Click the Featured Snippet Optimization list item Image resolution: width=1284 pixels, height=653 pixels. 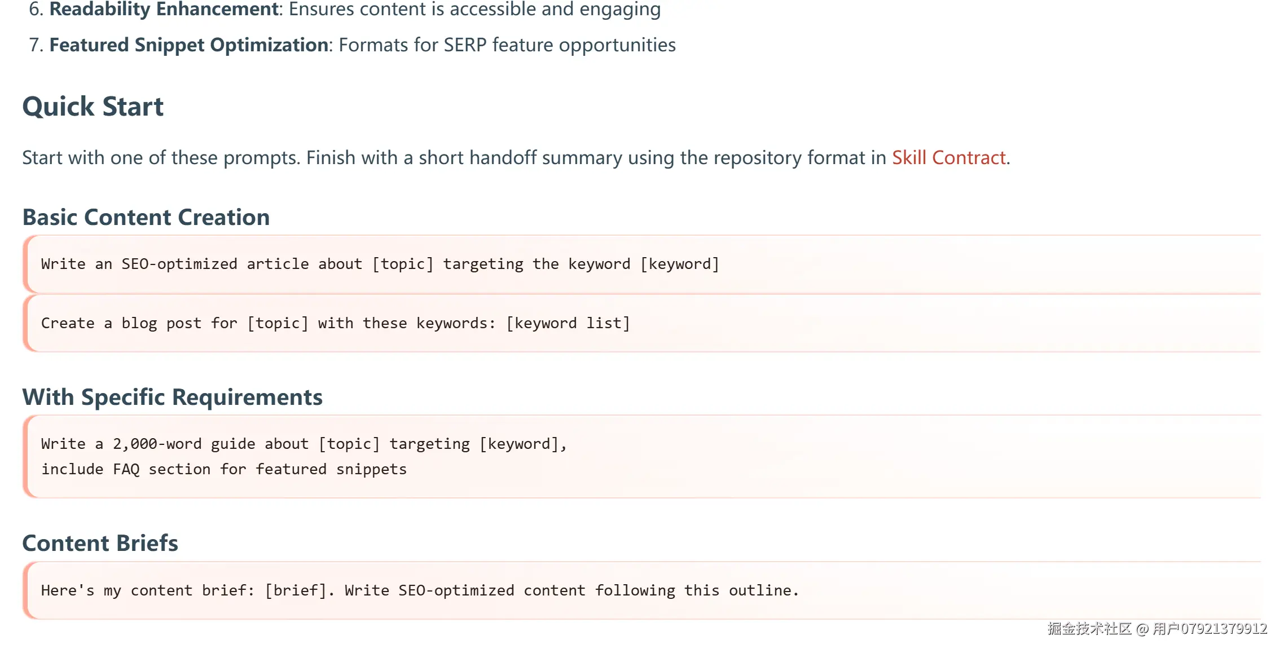(189, 45)
